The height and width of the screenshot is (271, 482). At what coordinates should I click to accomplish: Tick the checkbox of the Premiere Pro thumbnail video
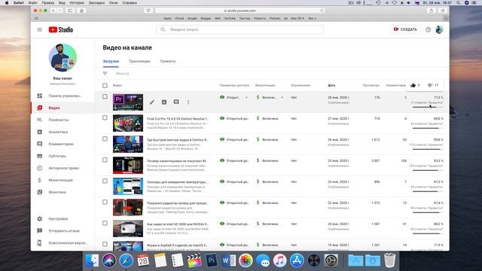click(x=105, y=97)
